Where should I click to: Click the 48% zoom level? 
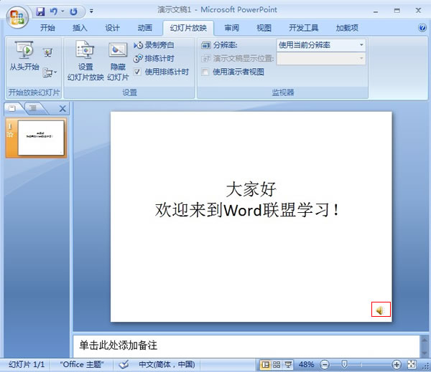306,365
